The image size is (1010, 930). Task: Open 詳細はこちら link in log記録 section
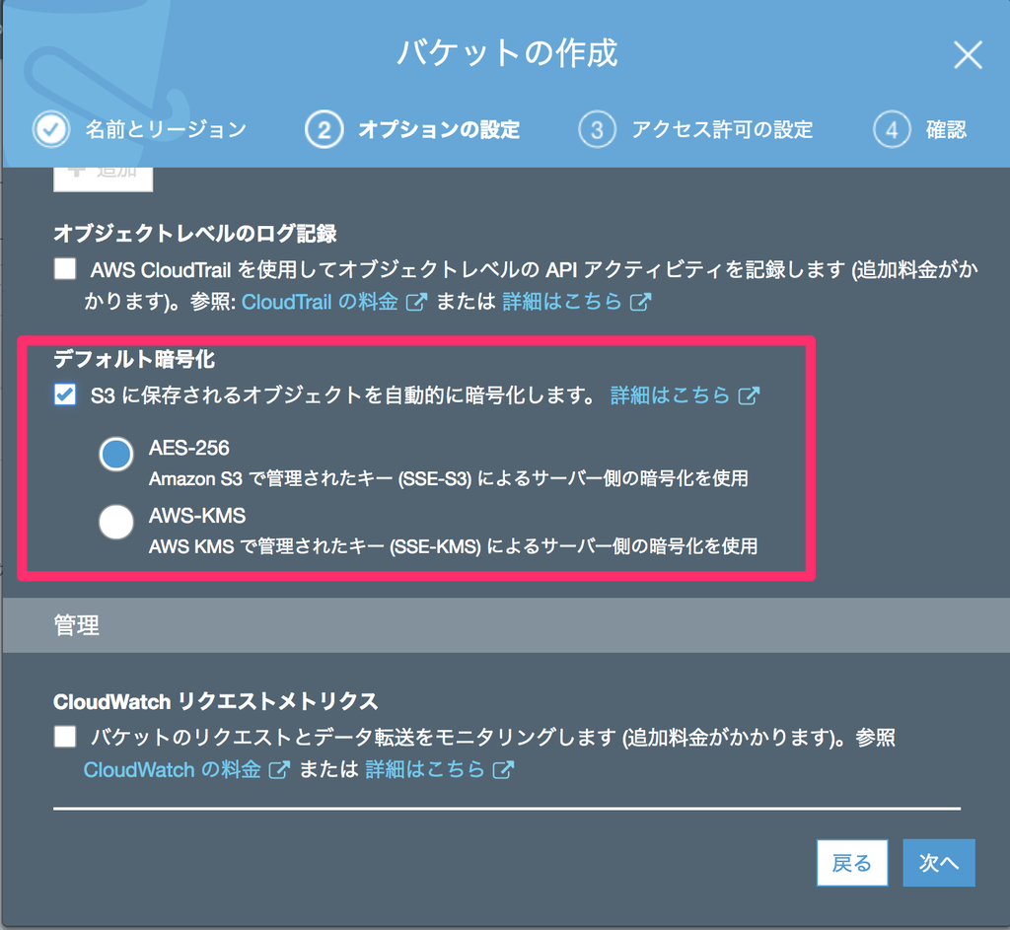pos(561,302)
